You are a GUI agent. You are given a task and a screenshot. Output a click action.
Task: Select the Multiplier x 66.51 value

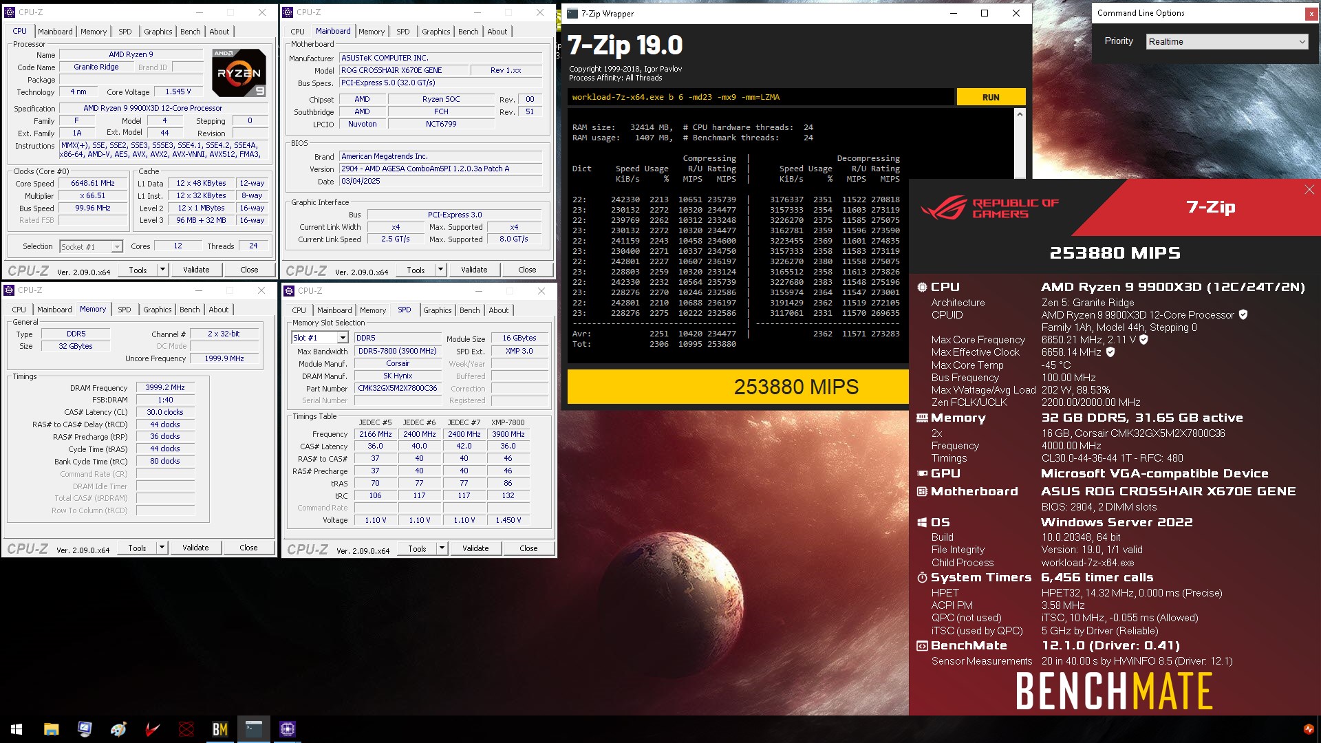click(93, 196)
